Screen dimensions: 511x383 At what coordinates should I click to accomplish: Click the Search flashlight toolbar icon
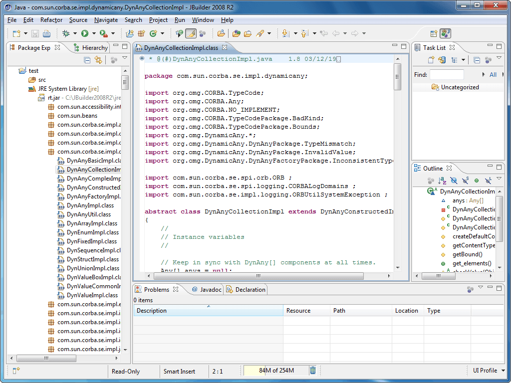tap(259, 33)
